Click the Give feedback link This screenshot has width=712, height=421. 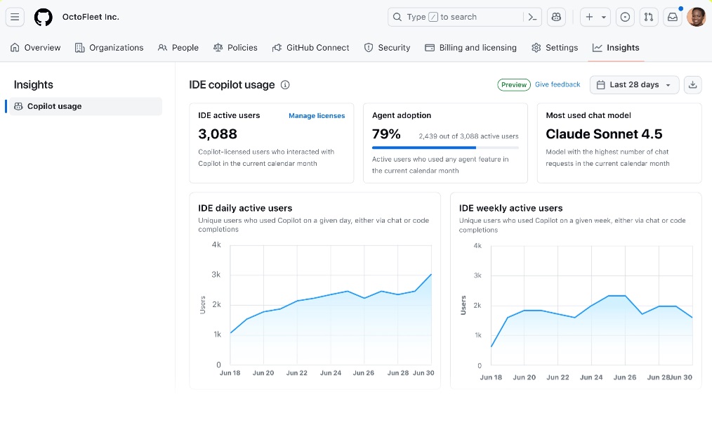click(x=558, y=84)
